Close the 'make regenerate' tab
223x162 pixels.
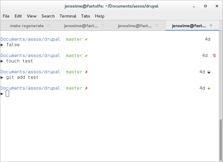coord(49,25)
